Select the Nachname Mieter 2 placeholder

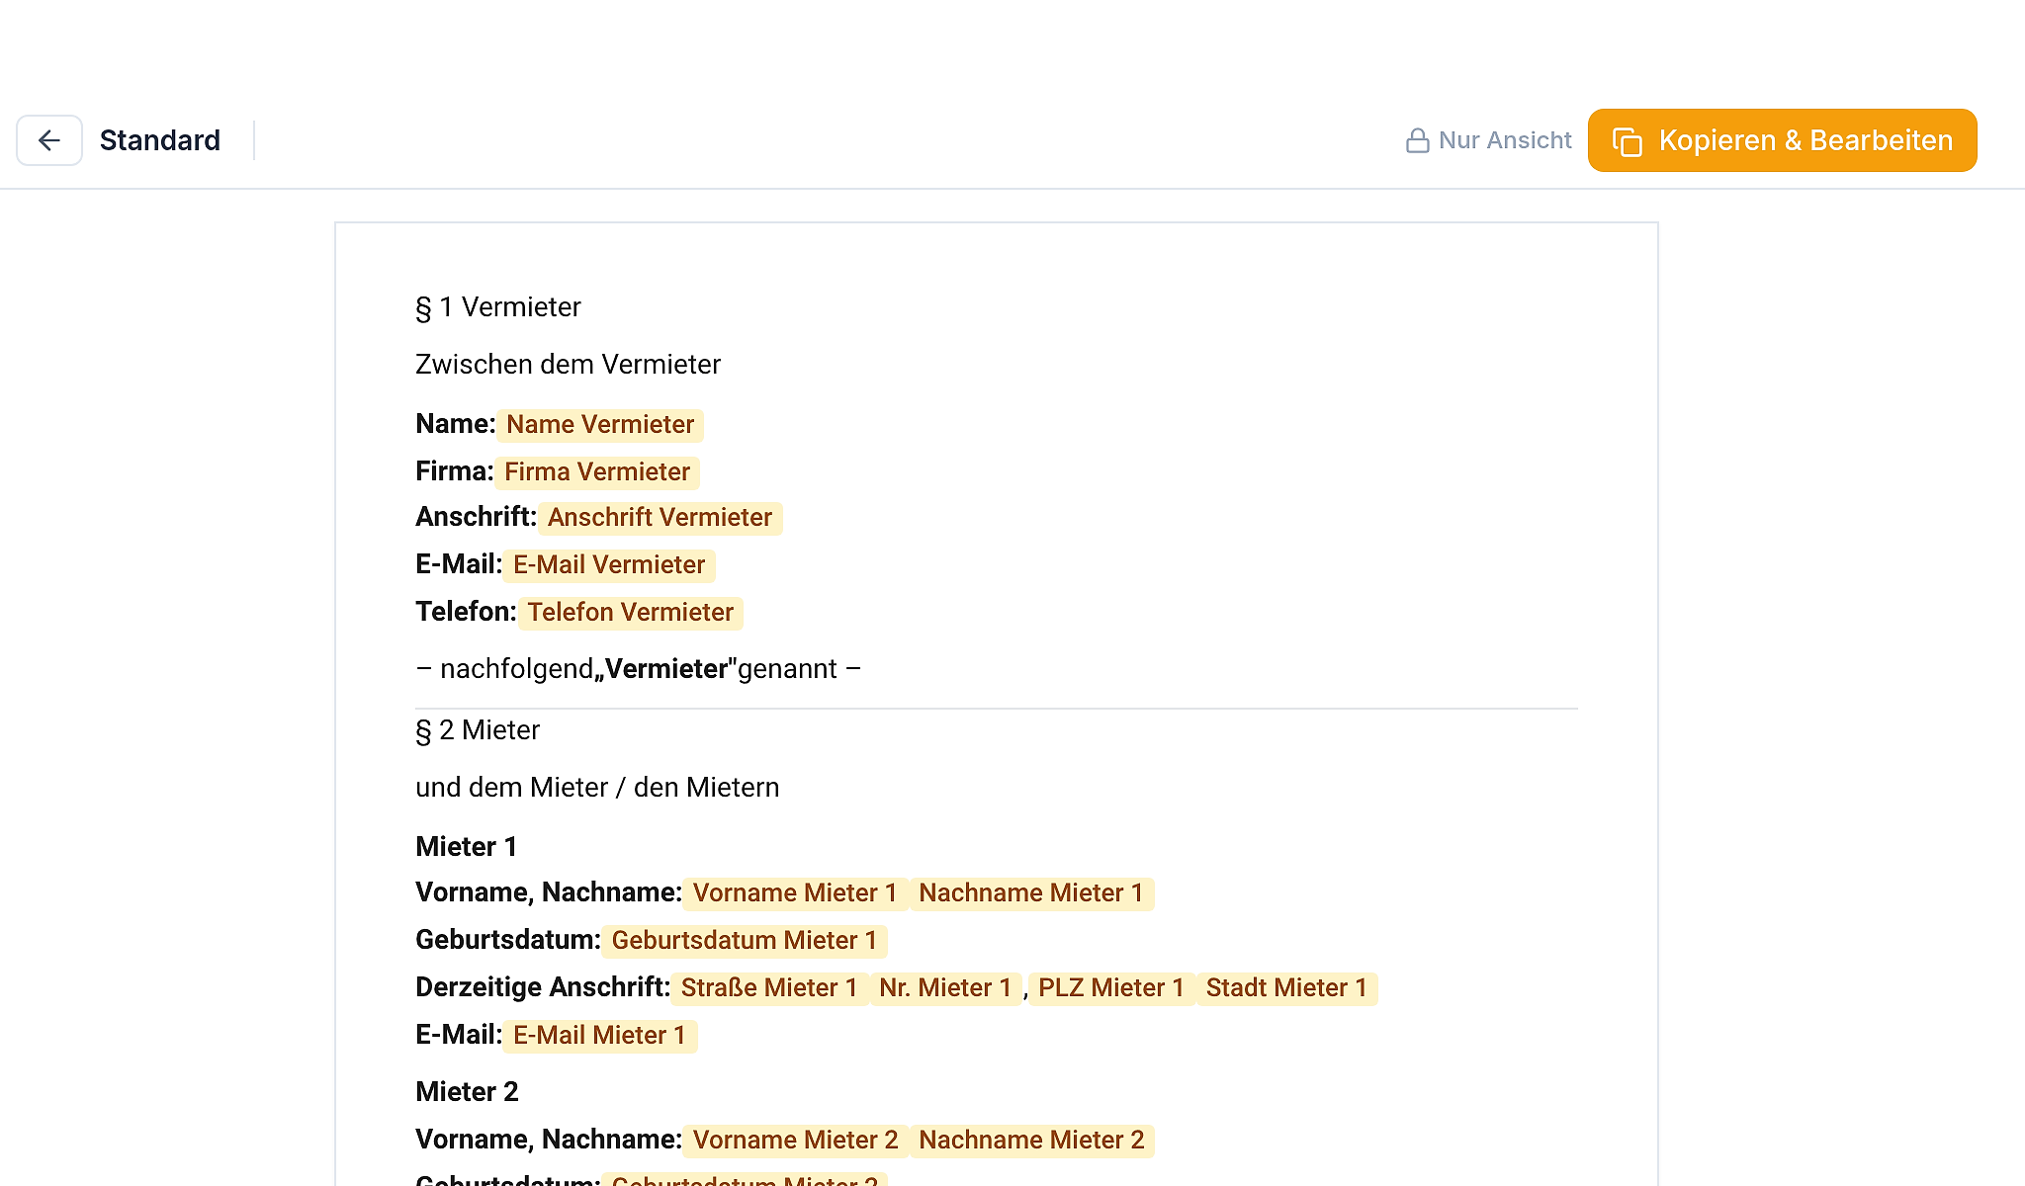pyautogui.click(x=1031, y=1141)
